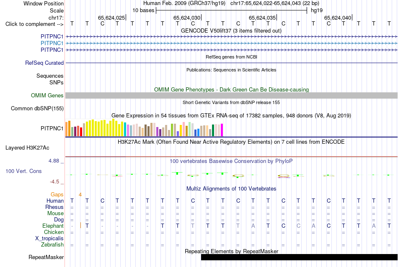The height and width of the screenshot is (267, 398).
Task: Click 'RefSeq genes from NCBI' track title
Action: 231,57
